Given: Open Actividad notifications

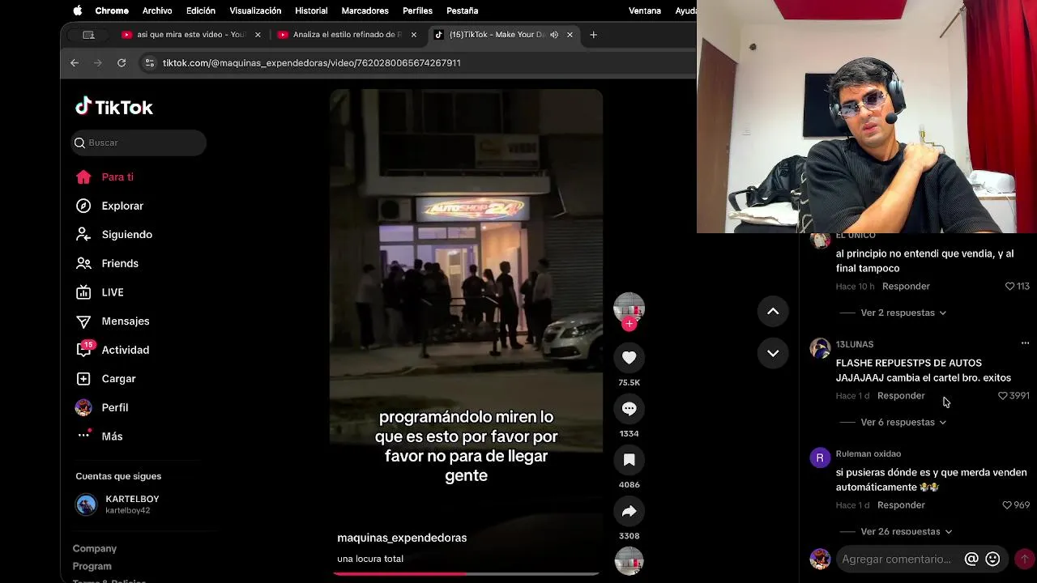Looking at the screenshot, I should point(113,350).
